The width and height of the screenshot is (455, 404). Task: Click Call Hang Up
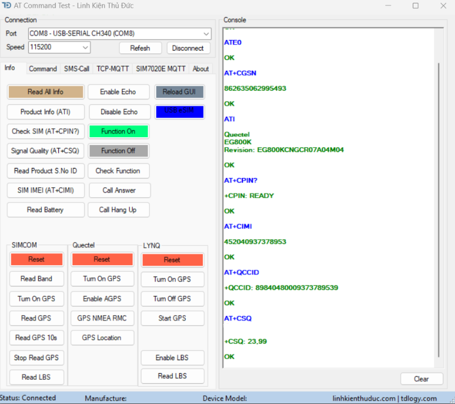pos(118,210)
